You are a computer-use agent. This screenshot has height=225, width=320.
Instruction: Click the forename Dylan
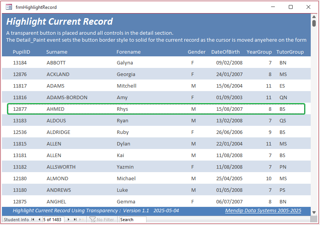click(x=123, y=144)
